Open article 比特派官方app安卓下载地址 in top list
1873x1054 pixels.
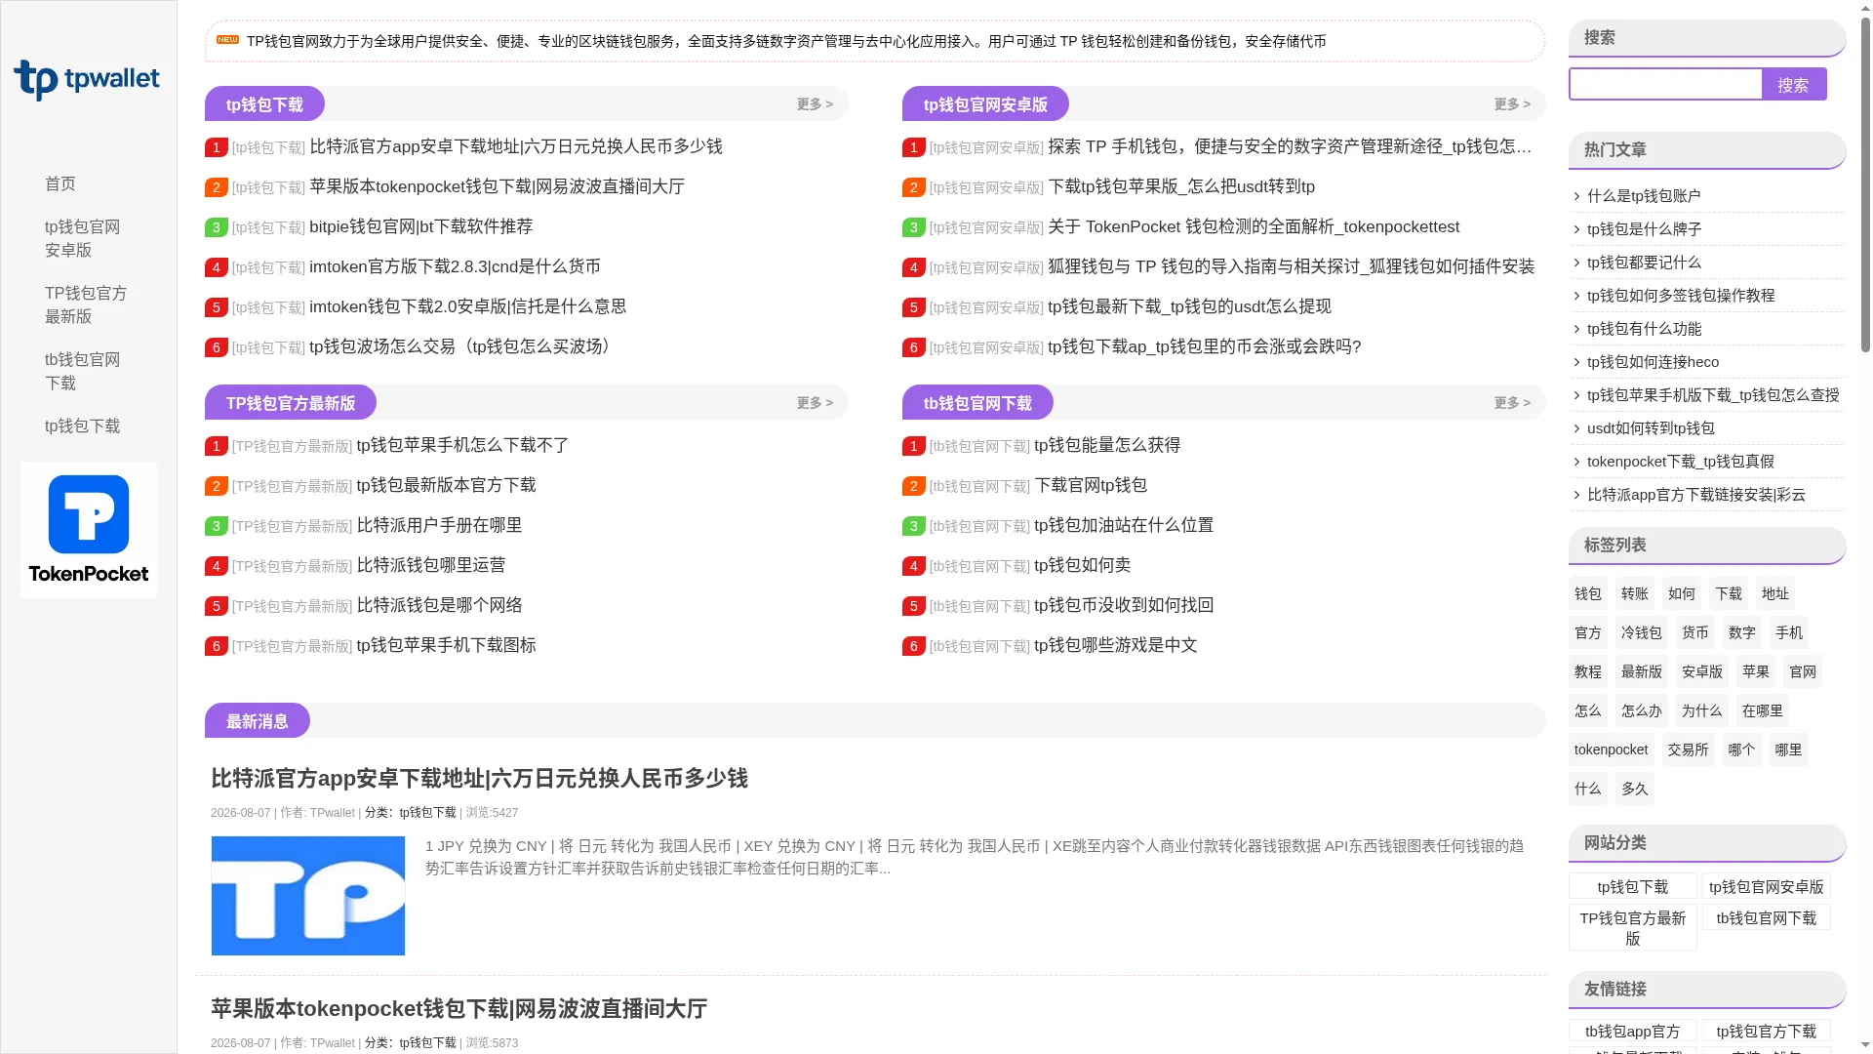[x=516, y=146]
